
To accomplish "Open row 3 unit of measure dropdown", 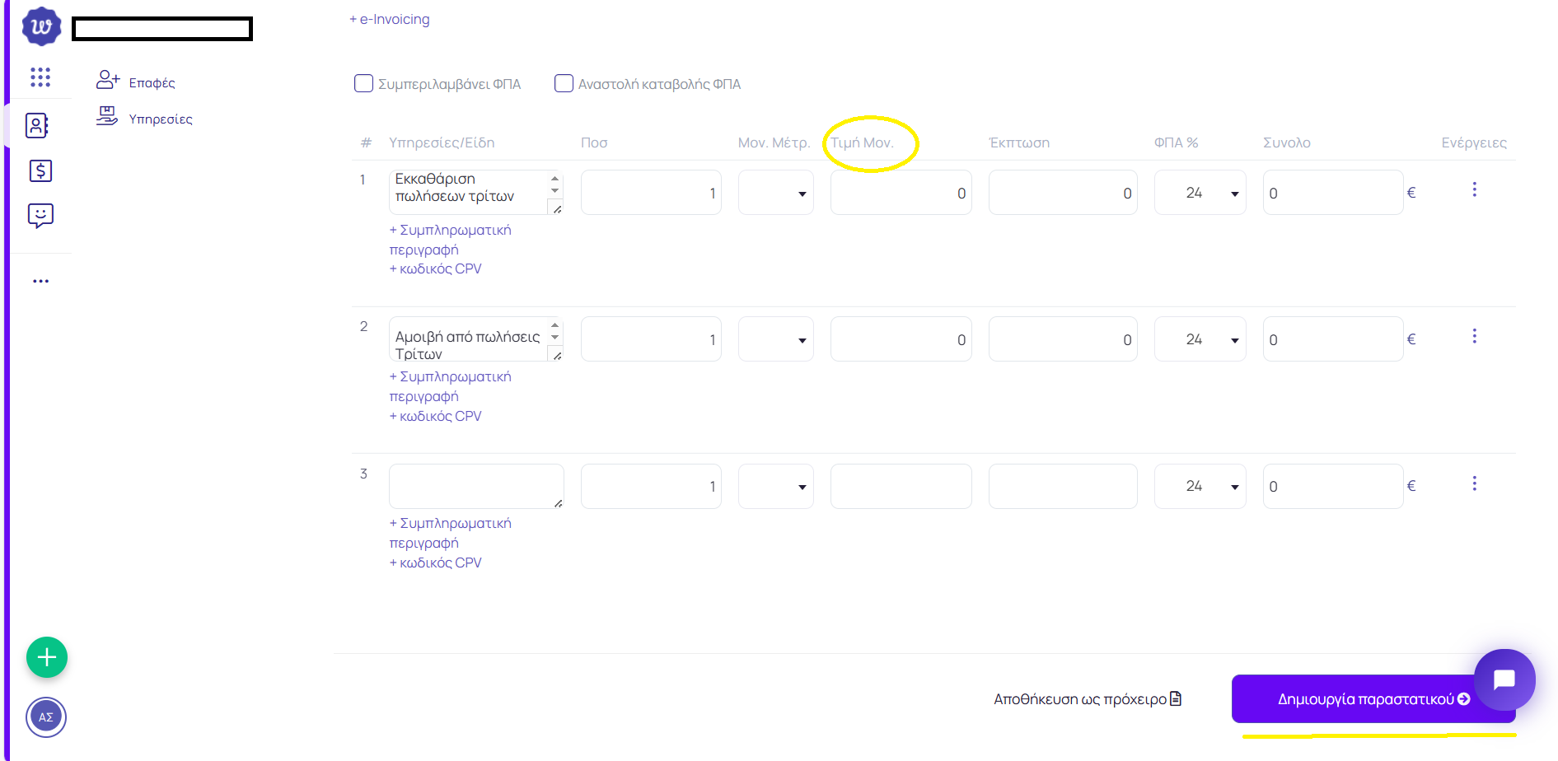I will pos(776,486).
